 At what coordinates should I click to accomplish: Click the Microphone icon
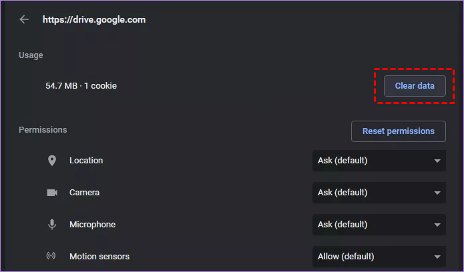point(52,225)
